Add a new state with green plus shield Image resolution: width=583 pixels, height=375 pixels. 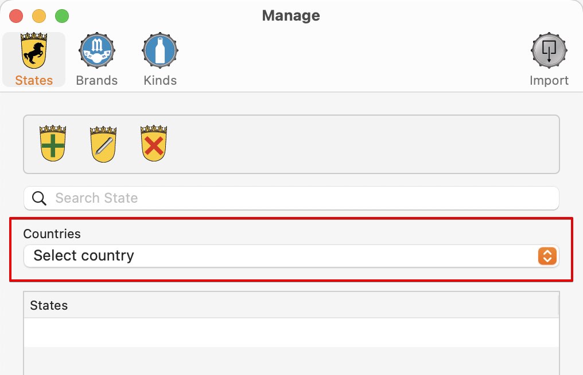[53, 143]
